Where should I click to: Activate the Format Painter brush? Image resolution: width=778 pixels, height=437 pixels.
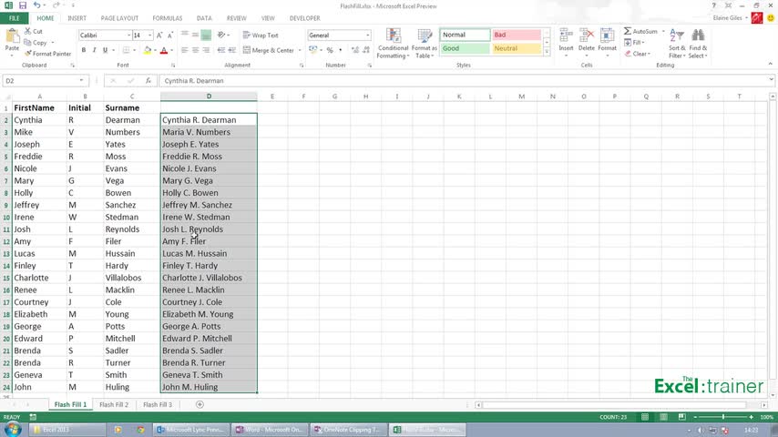[x=27, y=54]
